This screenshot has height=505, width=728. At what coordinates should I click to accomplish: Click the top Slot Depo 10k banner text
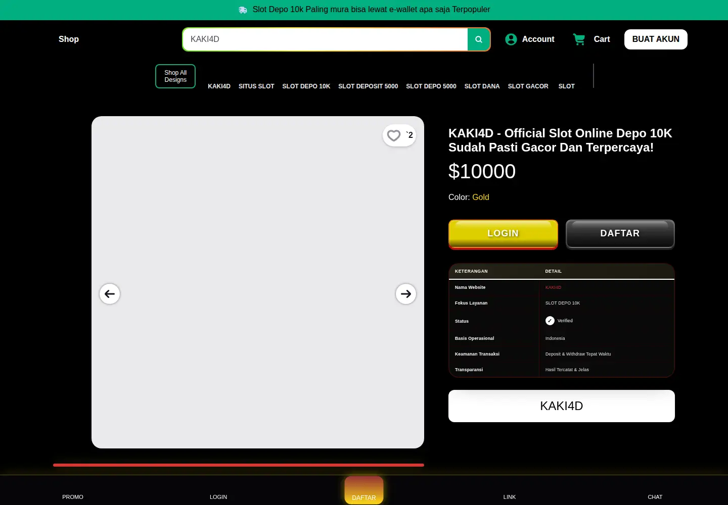click(371, 10)
